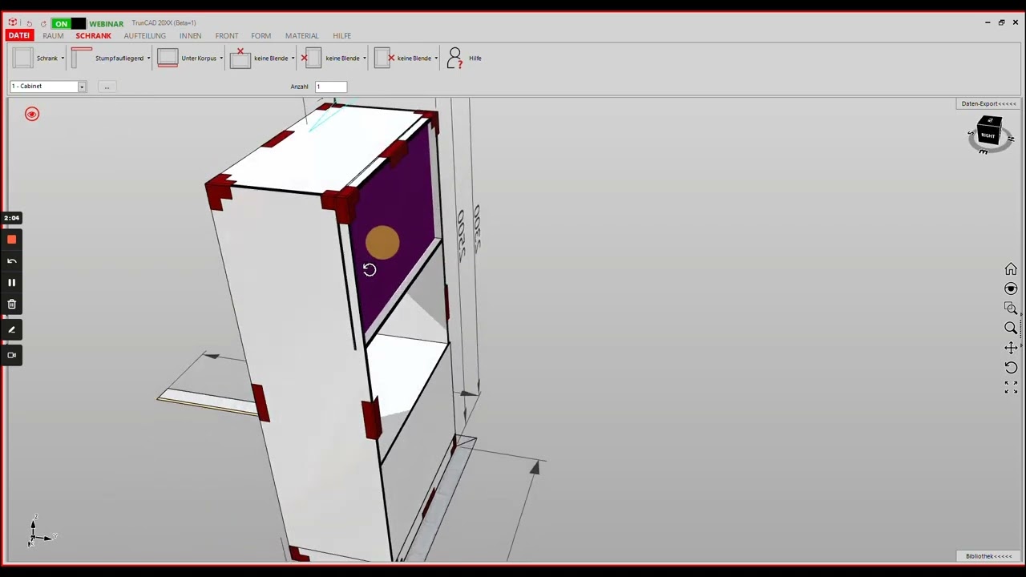
Task: Expand the top Blende dropdown arrow
Action: point(293,59)
